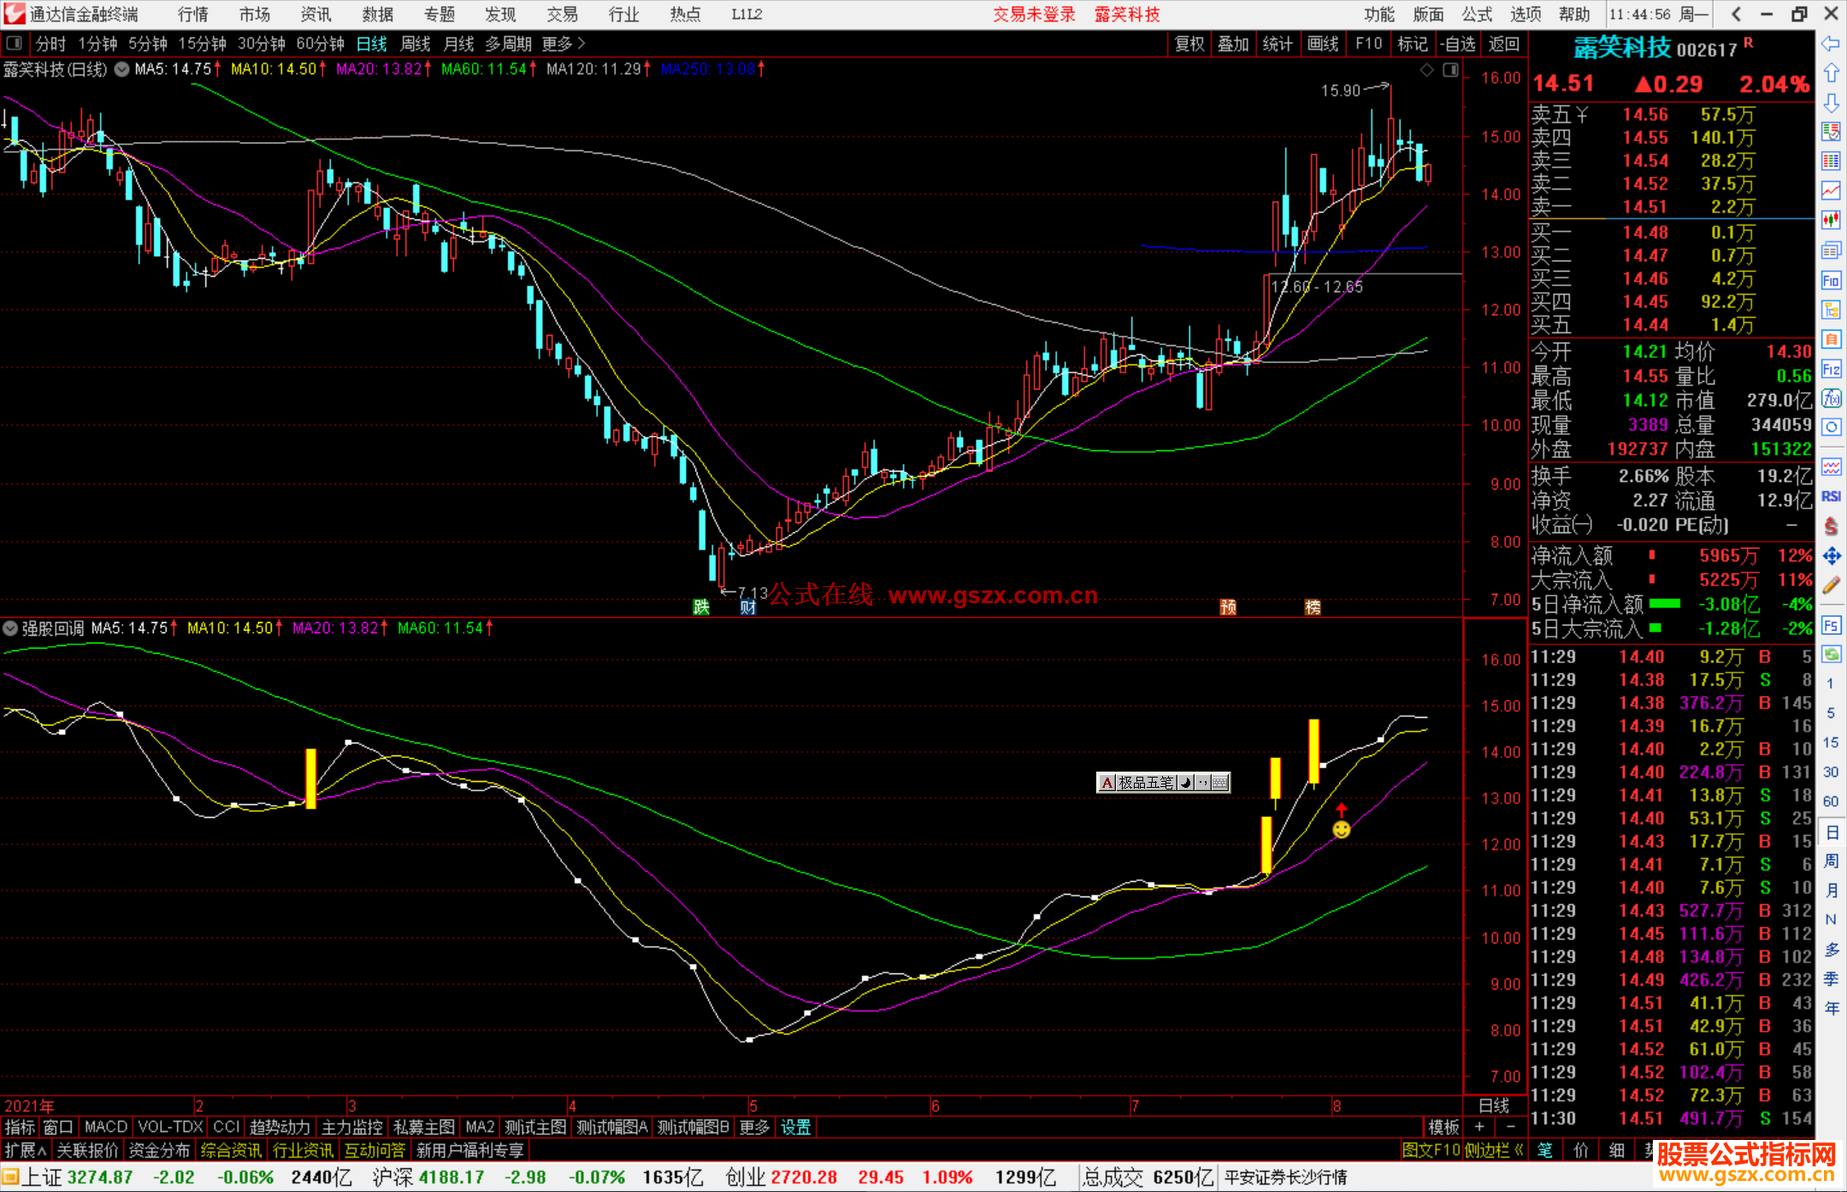Click the up arrow previous stock icon
Viewport: 1847px width, 1192px height.
pyautogui.click(x=1831, y=73)
